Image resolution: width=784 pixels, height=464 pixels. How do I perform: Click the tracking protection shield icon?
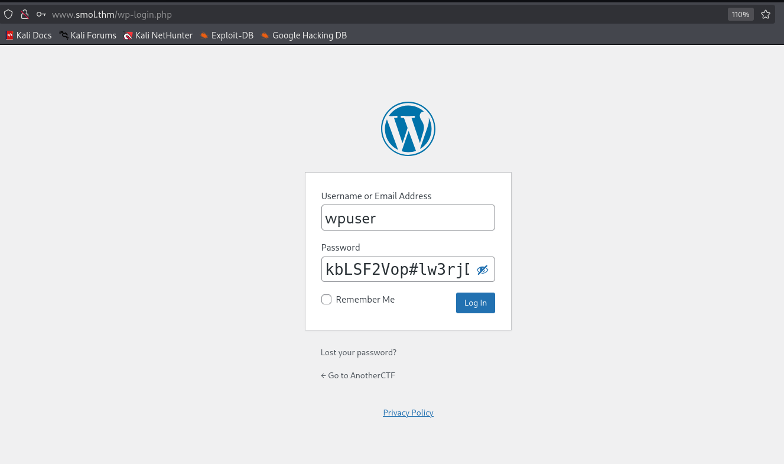coord(8,14)
